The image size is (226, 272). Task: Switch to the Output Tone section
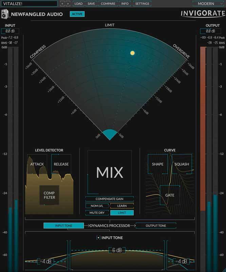(x=156, y=225)
